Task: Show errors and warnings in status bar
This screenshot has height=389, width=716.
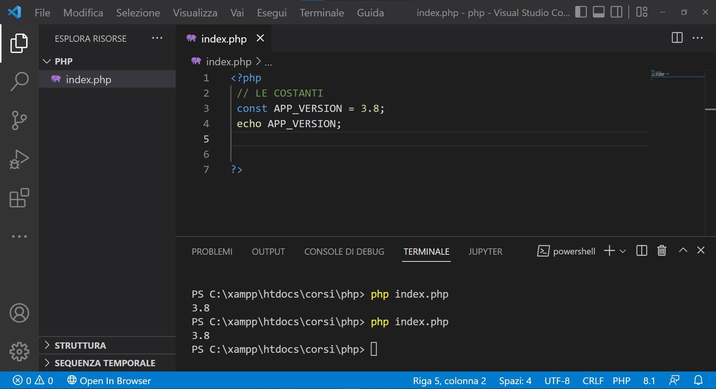Action: 33,380
